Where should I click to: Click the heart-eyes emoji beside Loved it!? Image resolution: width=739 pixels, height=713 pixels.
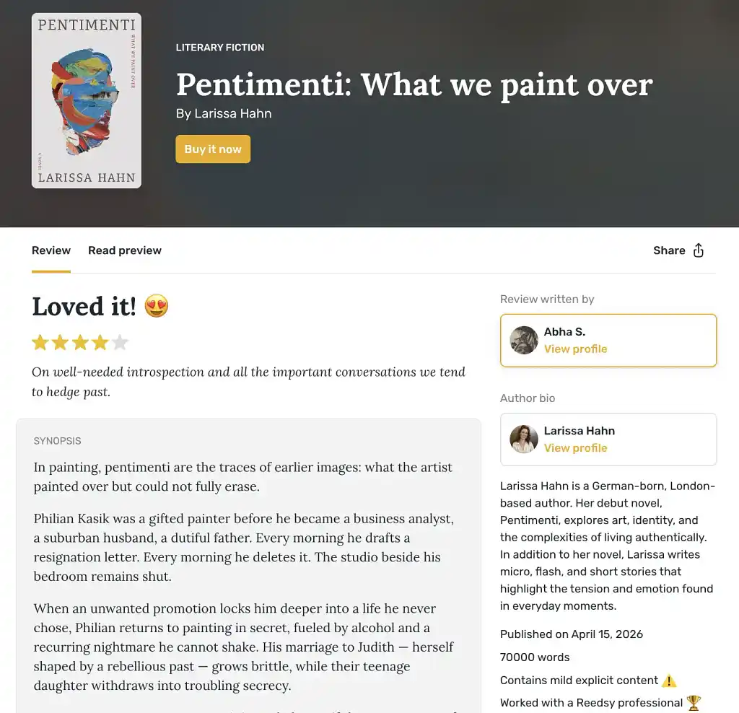point(157,306)
